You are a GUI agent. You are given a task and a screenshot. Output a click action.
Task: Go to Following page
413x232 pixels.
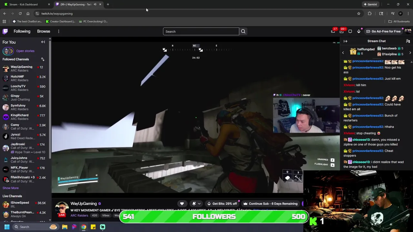(x=22, y=31)
